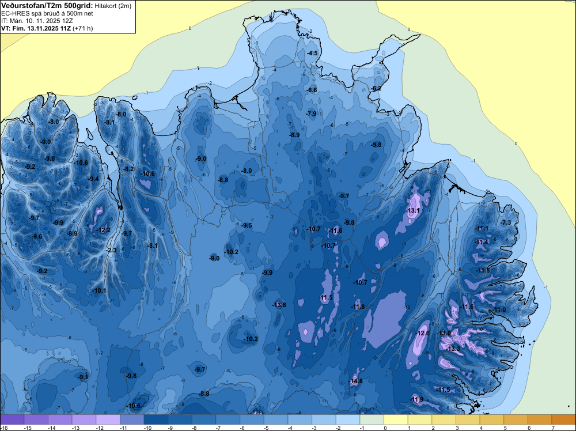The width and height of the screenshot is (576, 431).
Task: Click the 'IT: Mán. 10. 11. 2025 12Z' line
Action: pos(37,21)
